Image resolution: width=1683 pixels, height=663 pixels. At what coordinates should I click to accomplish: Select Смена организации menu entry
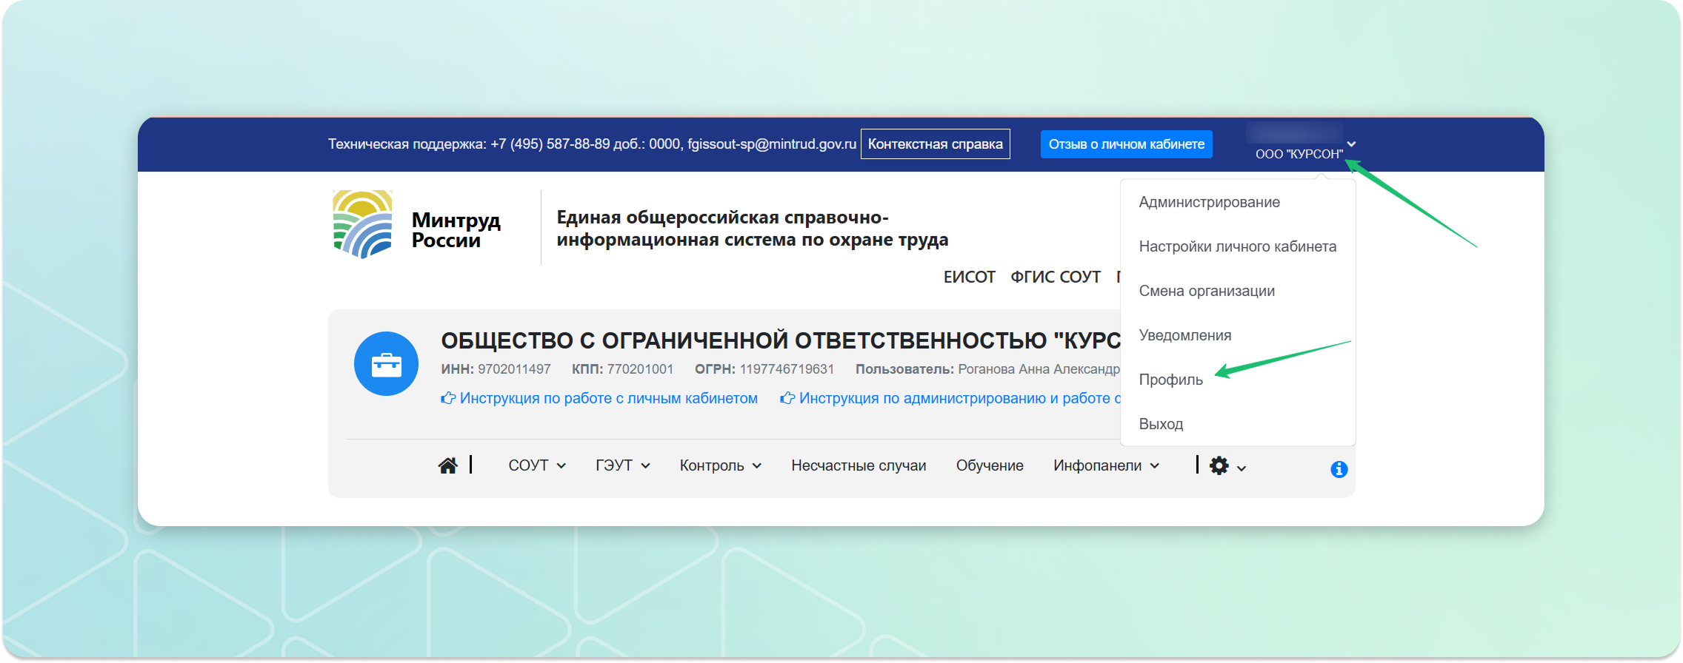(x=1206, y=291)
